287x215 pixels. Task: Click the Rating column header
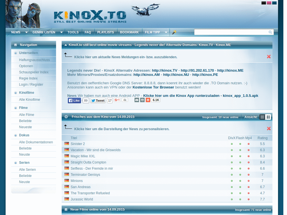coord(262,138)
